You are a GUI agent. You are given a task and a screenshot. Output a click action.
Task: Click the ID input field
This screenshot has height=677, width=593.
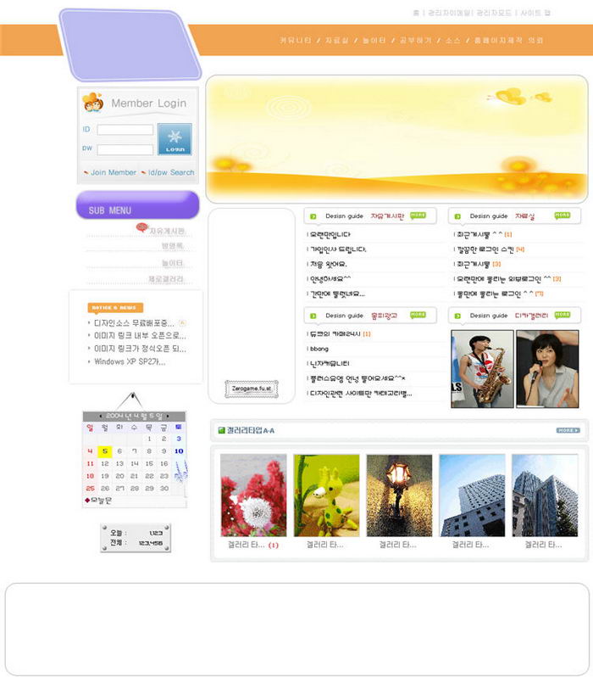point(125,130)
